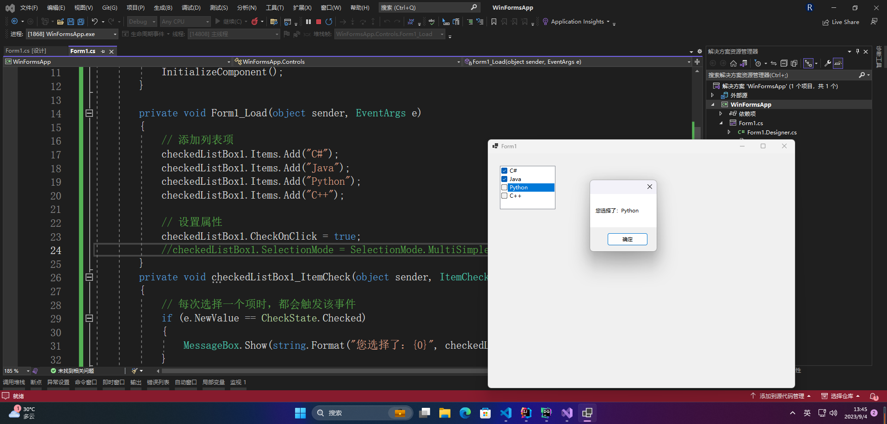Click the Undo arrow icon

[94, 22]
